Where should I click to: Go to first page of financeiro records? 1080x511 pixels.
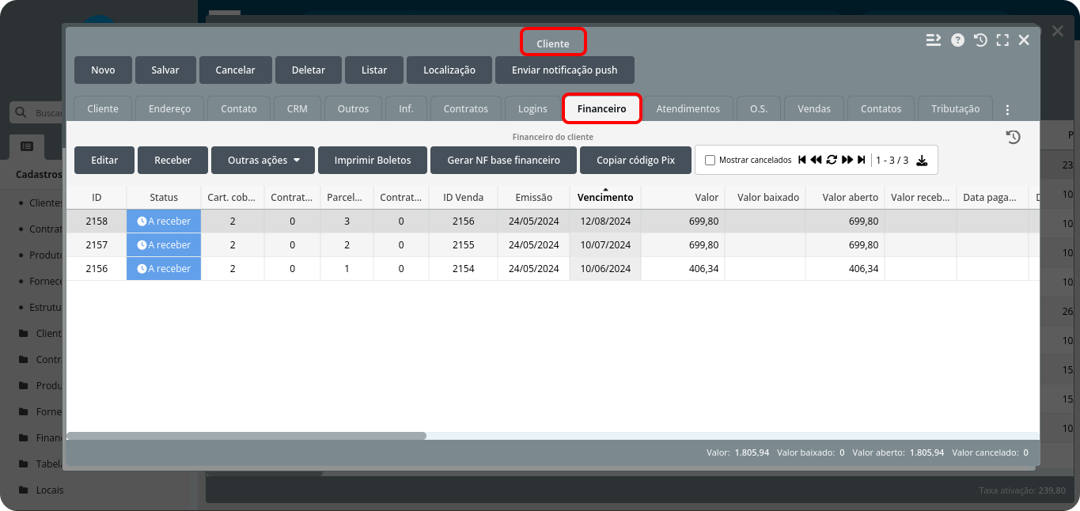pyautogui.click(x=802, y=160)
